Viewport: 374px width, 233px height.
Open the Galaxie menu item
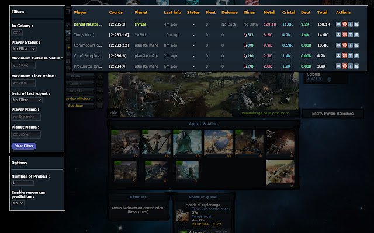[75, 84]
